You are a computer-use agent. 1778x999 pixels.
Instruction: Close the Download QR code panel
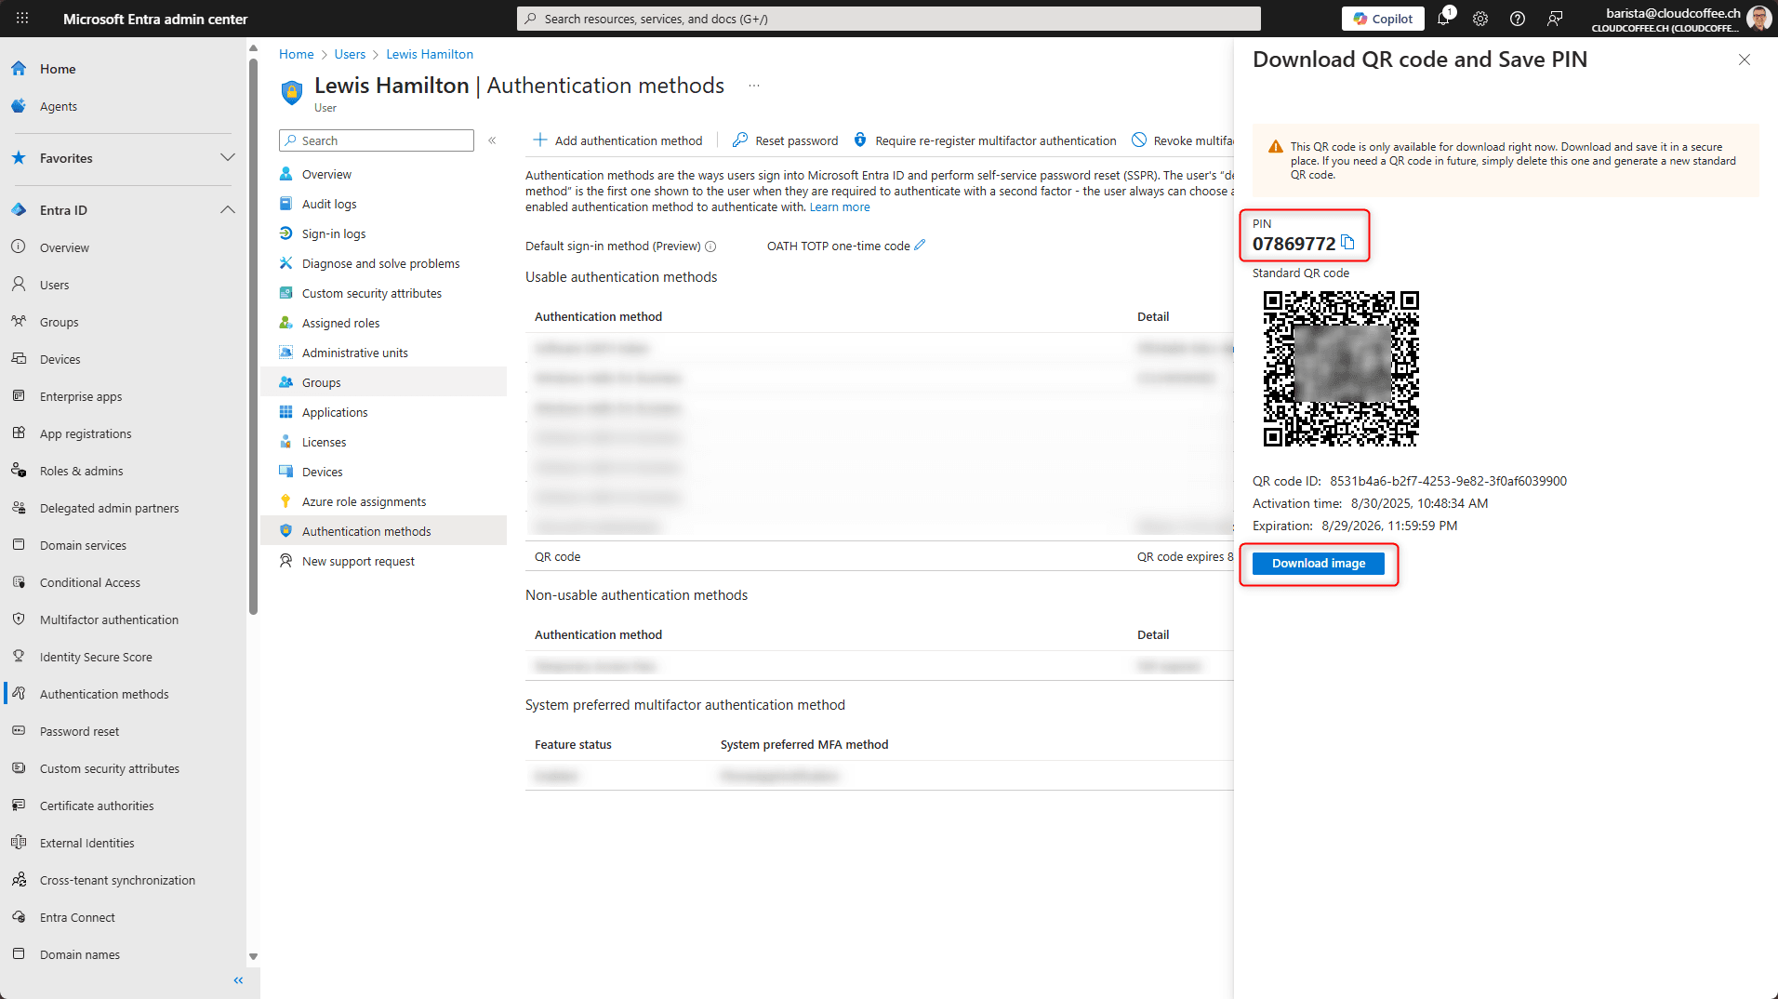[1745, 60]
